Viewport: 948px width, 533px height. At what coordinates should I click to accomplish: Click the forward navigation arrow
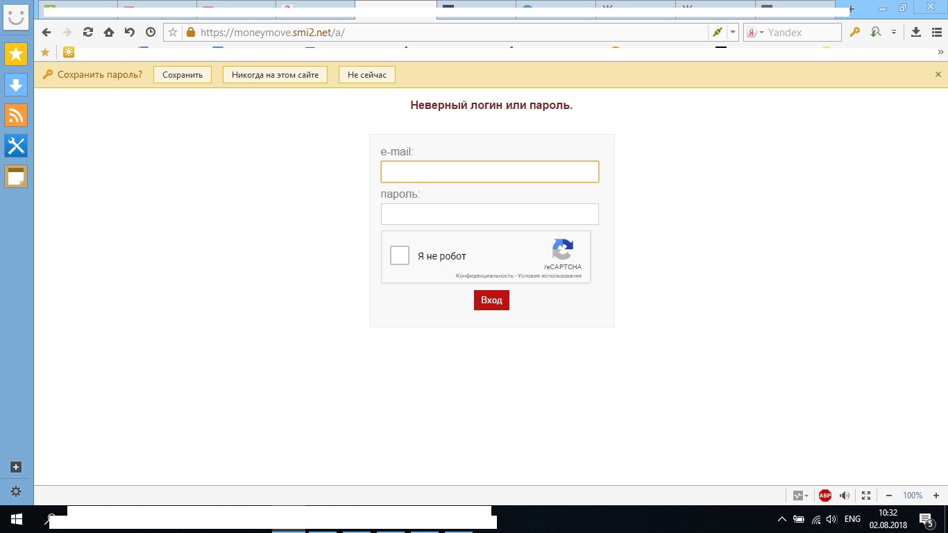point(67,32)
